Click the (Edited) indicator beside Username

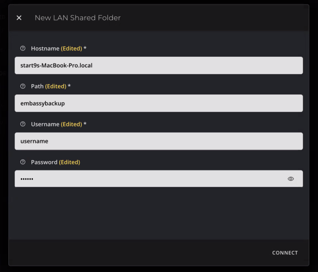pyautogui.click(x=71, y=124)
